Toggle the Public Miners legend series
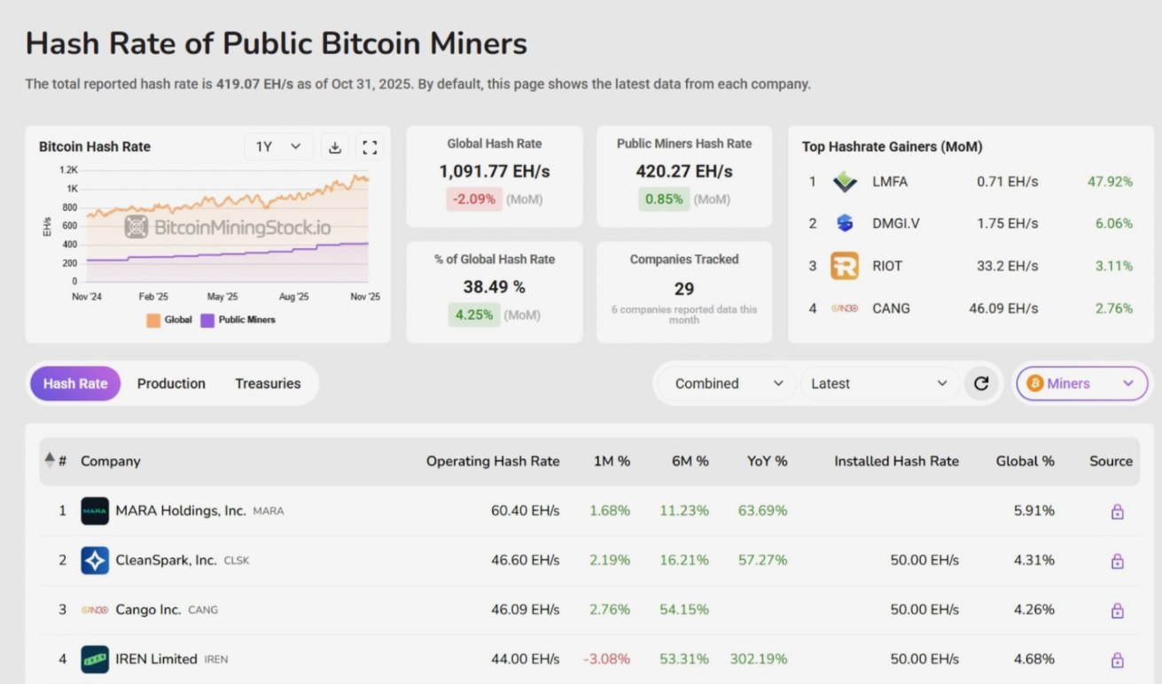This screenshot has height=684, width=1162. coord(238,320)
